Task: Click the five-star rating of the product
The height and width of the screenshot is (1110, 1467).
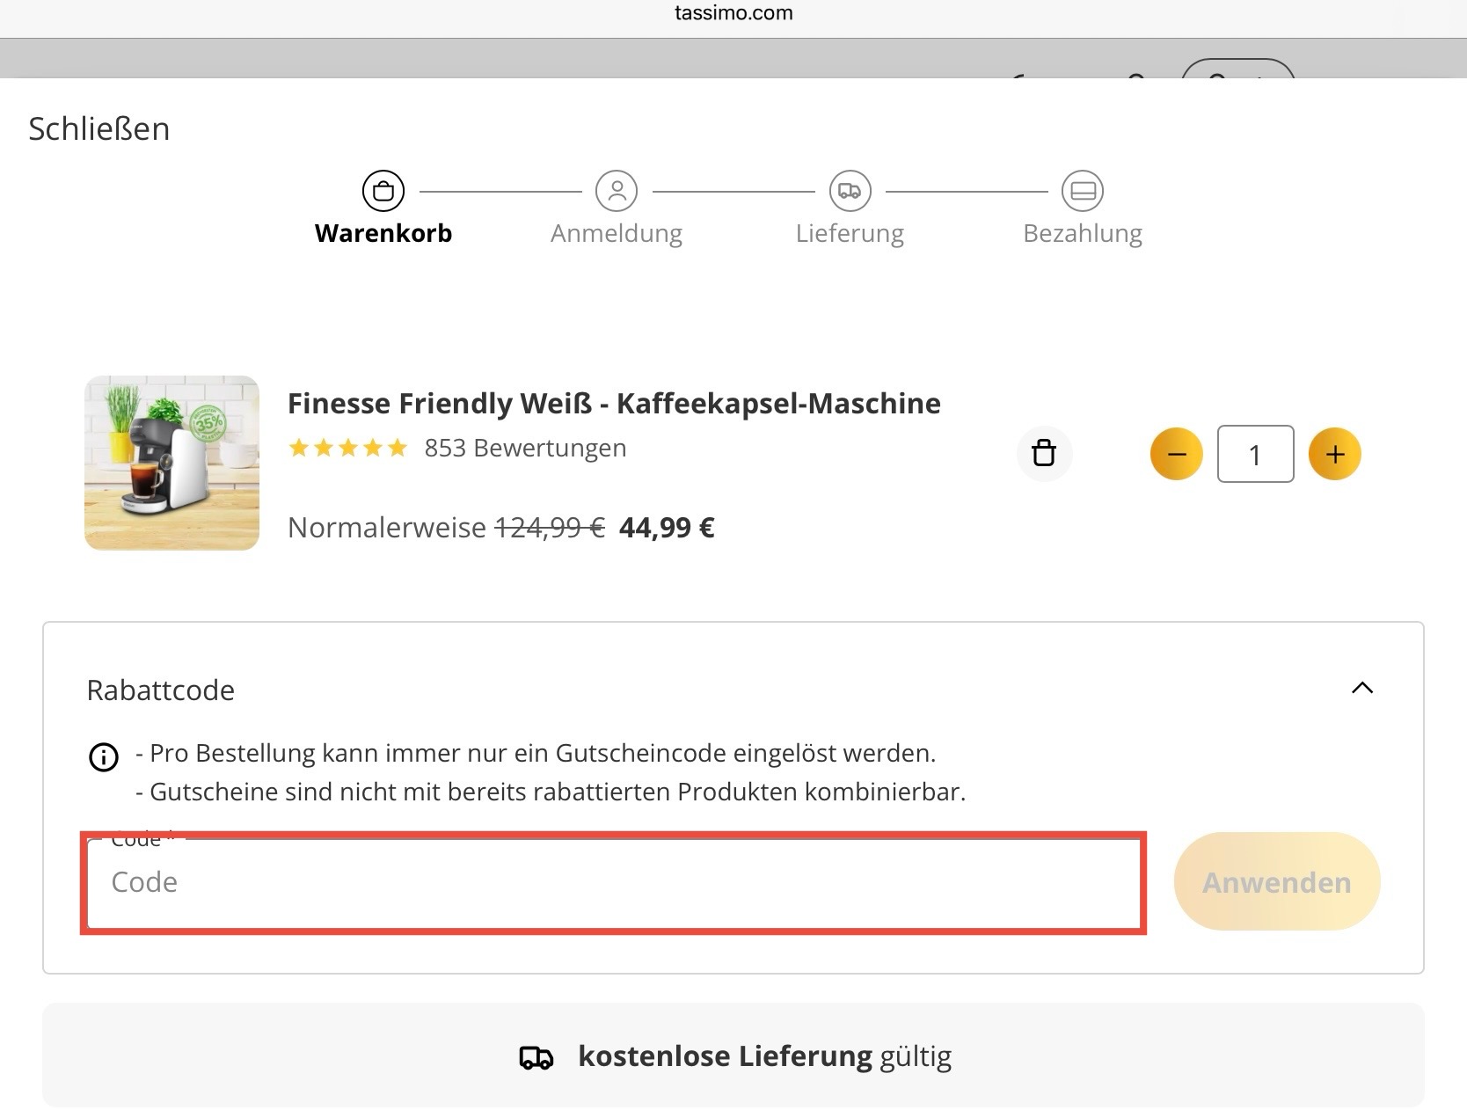Action: click(348, 448)
